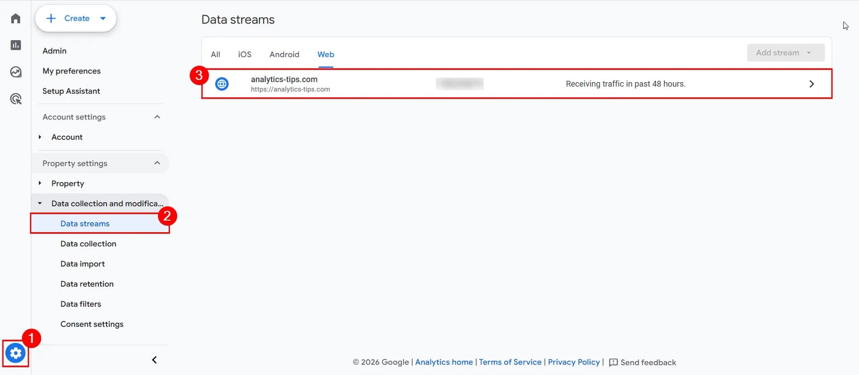This screenshot has height=375, width=859.
Task: Open Data filters
Action: tap(81, 304)
